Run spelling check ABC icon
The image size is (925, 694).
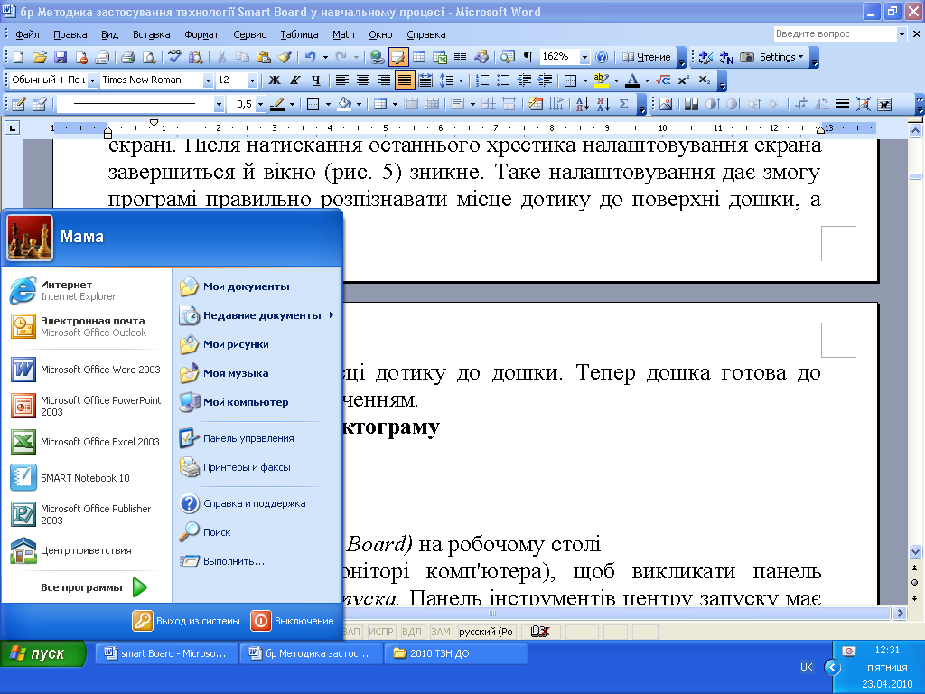(x=174, y=57)
